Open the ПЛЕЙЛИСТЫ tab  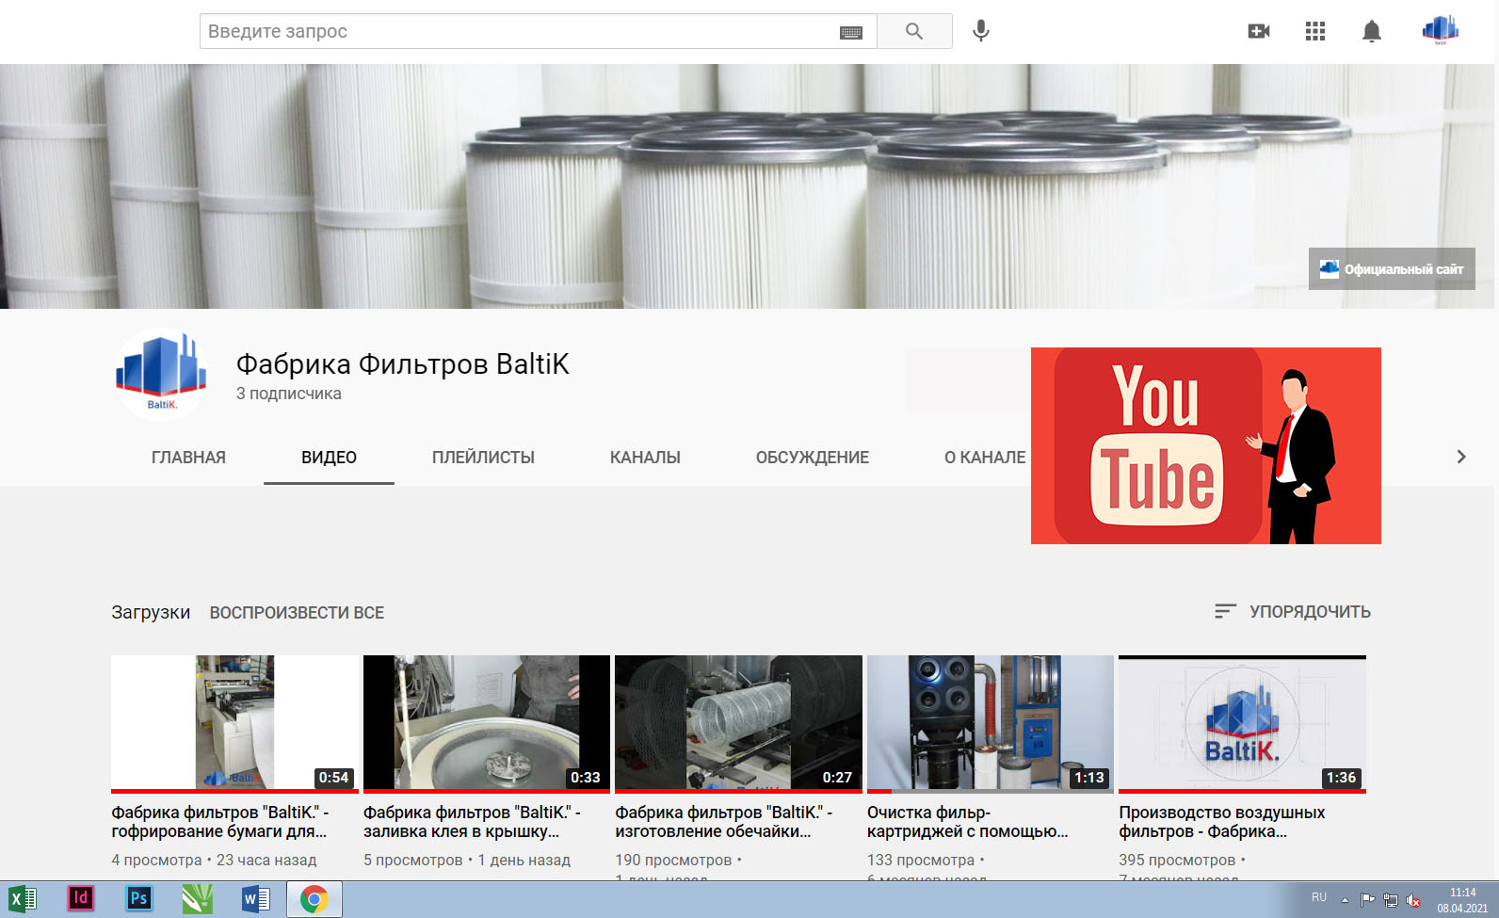pyautogui.click(x=483, y=458)
